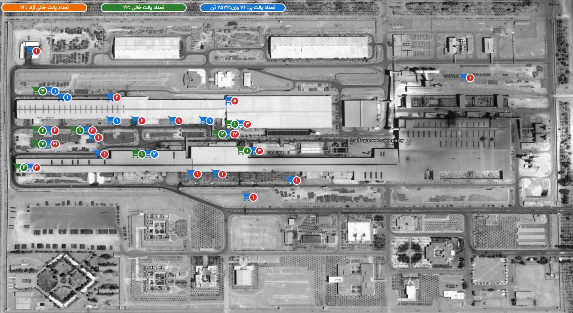The width and height of the screenshot is (573, 313).
Task: Click the alloy steel company text label
Action: pos(379,140)
